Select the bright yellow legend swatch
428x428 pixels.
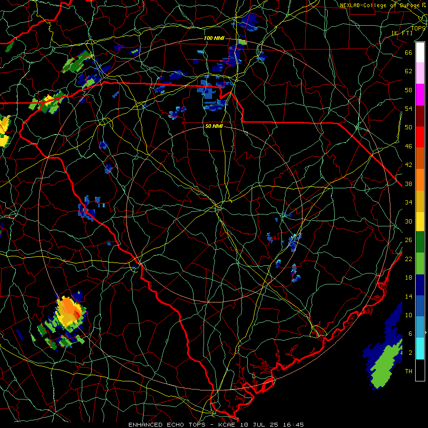(x=420, y=222)
